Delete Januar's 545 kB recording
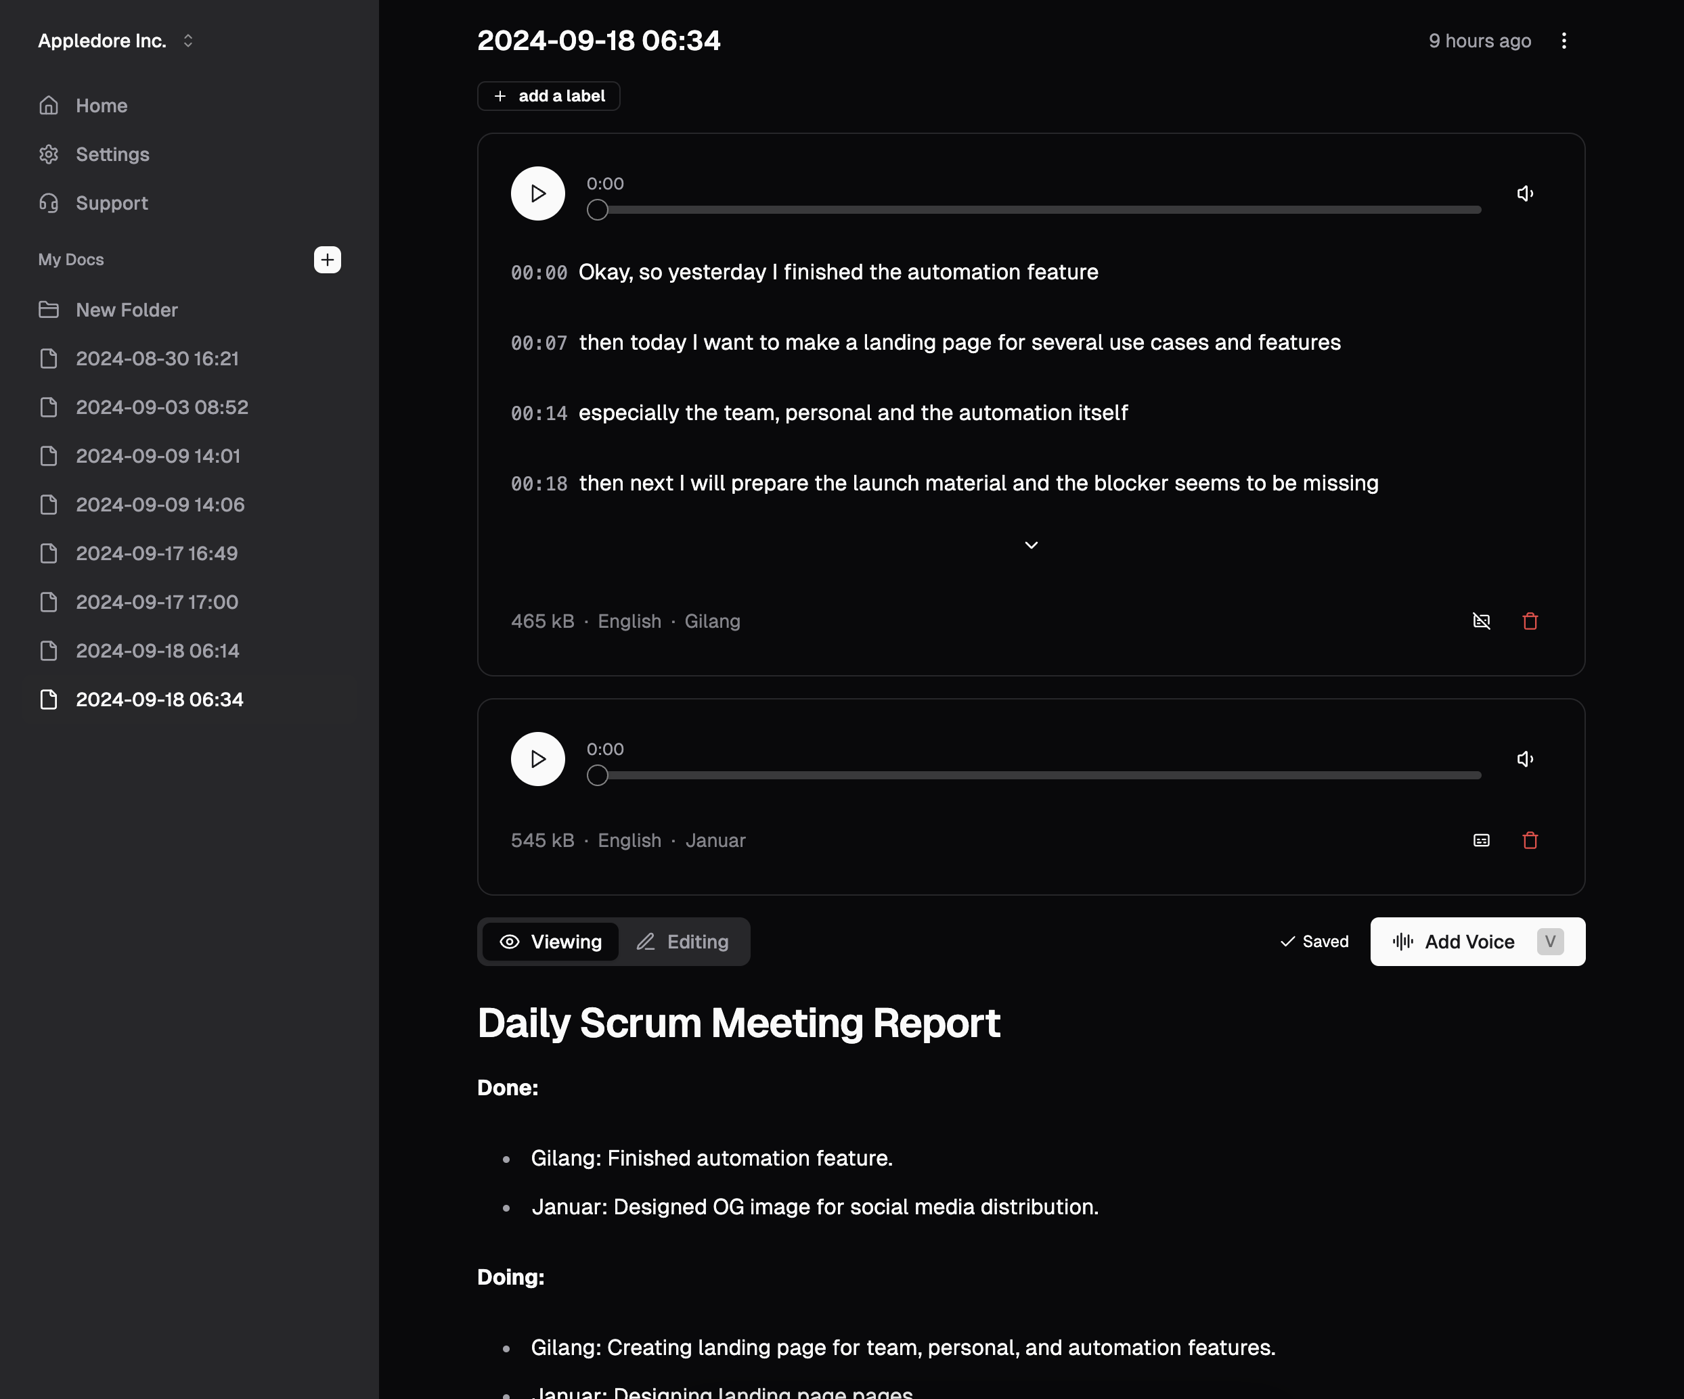This screenshot has height=1399, width=1684. coord(1529,840)
